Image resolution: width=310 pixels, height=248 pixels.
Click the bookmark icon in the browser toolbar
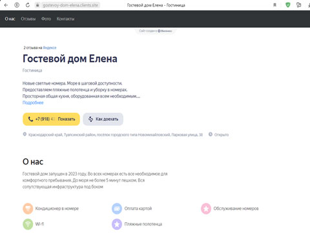coord(275,5)
